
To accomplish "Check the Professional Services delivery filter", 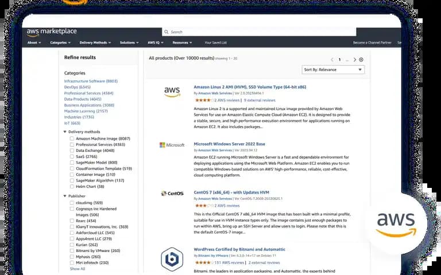I will 72,144.
